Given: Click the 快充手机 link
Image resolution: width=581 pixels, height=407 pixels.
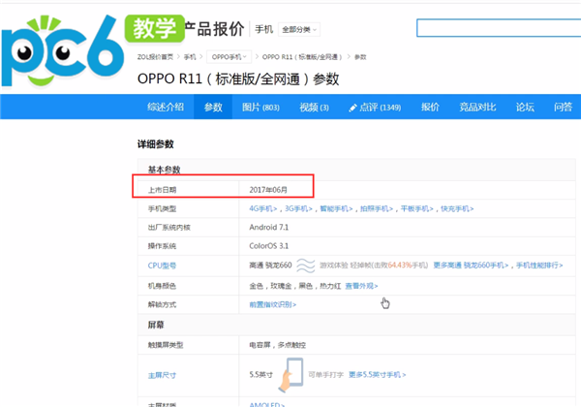Looking at the screenshot, I should tap(457, 208).
